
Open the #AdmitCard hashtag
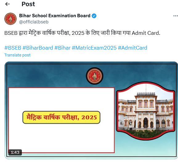(x=132, y=48)
